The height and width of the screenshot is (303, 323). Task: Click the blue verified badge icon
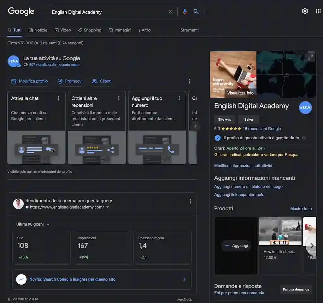(x=218, y=138)
